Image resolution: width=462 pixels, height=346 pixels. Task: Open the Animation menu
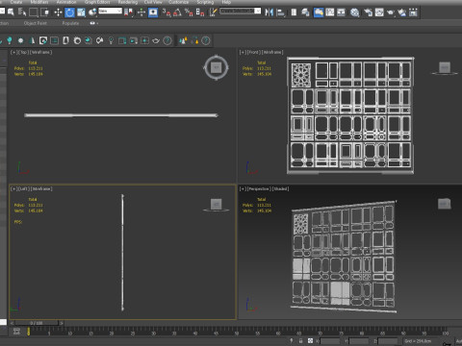pyautogui.click(x=66, y=2)
